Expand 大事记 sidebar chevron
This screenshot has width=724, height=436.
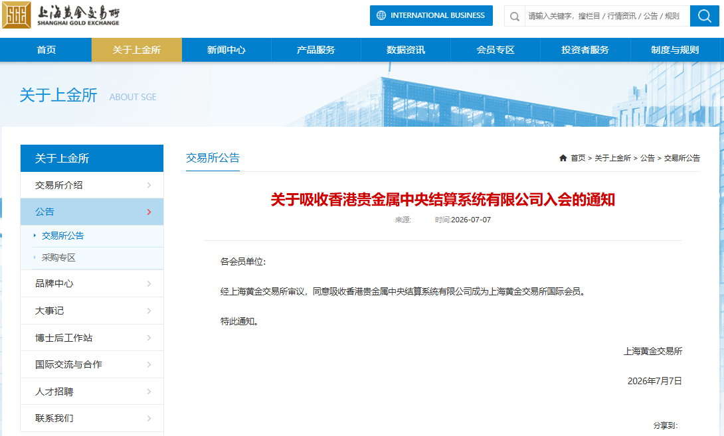click(149, 311)
